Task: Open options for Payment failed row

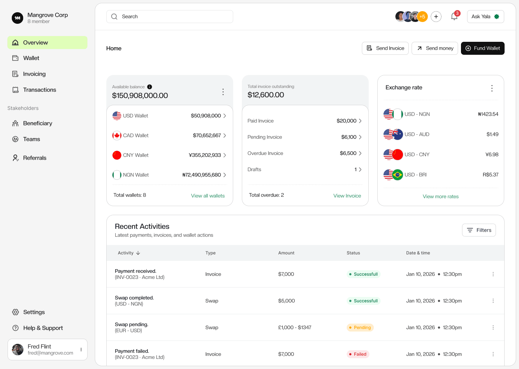Action: [x=493, y=354]
